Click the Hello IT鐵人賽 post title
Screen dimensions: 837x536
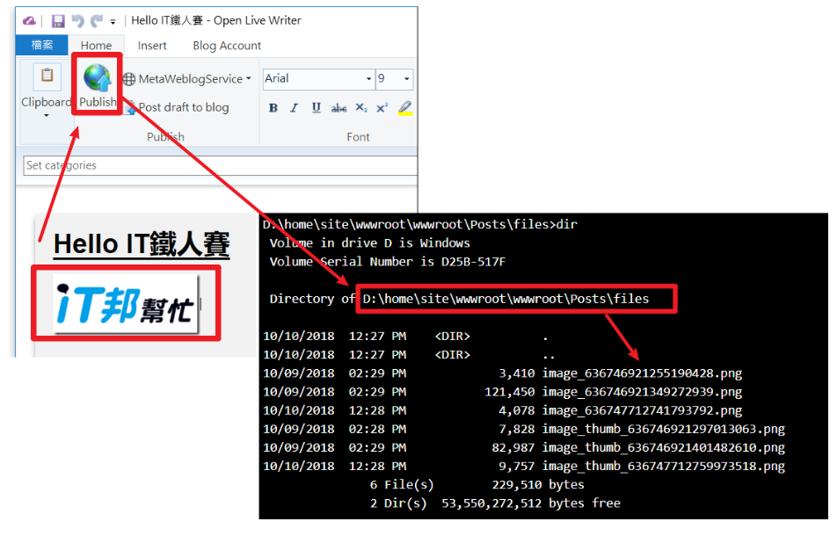(x=142, y=244)
